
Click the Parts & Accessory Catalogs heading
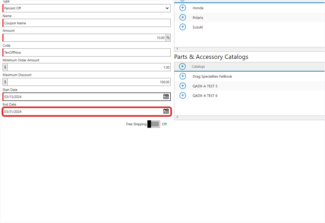click(x=211, y=57)
